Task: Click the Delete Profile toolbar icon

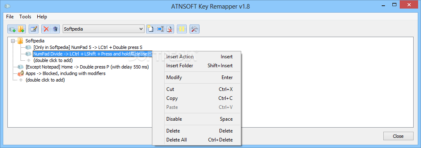Action: [170, 29]
